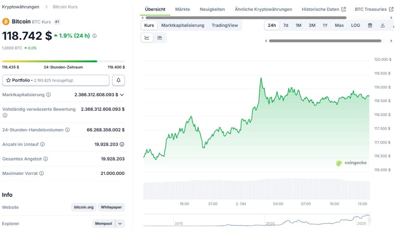This screenshot has height=231, width=399.
Task: Add Bitcoin to Portfolio
Action: [x=56, y=80]
